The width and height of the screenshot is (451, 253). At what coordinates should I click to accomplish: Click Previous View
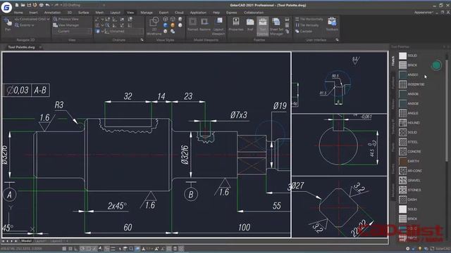coord(66,19)
